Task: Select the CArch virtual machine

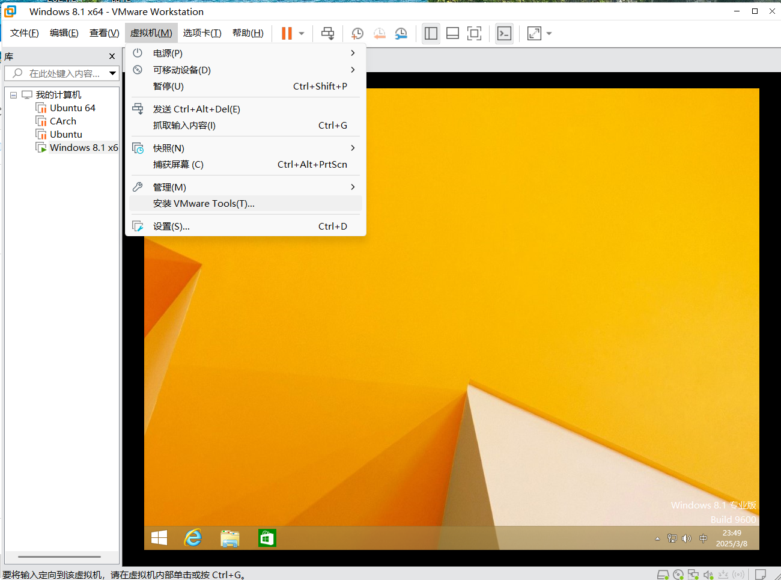Action: 63,121
